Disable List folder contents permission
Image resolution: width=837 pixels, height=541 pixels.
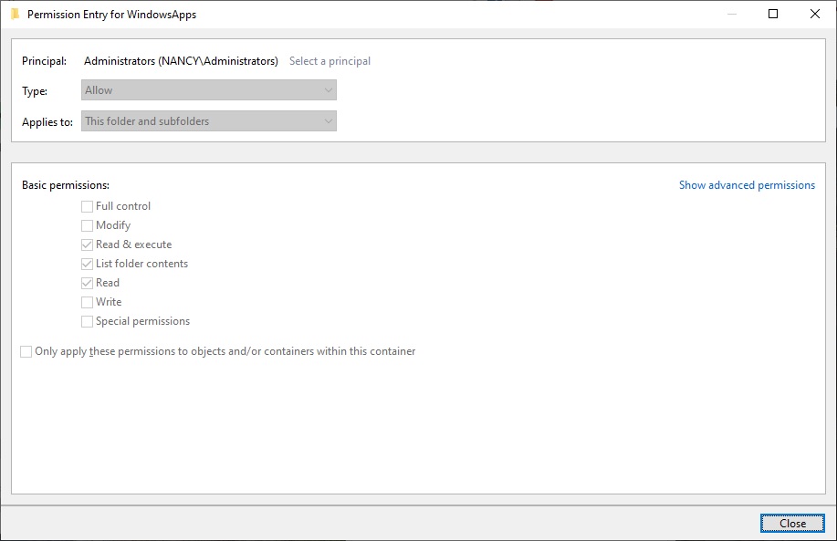(87, 264)
